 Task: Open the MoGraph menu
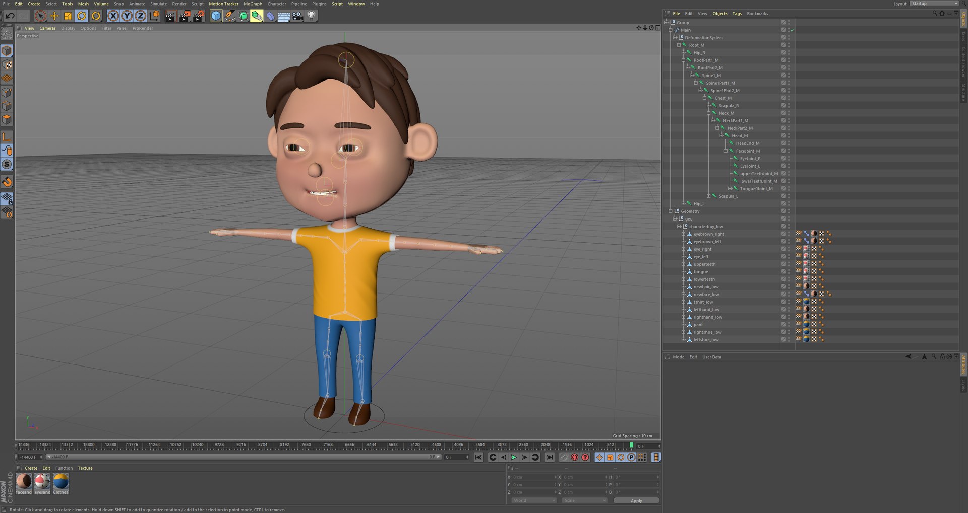pyautogui.click(x=253, y=4)
